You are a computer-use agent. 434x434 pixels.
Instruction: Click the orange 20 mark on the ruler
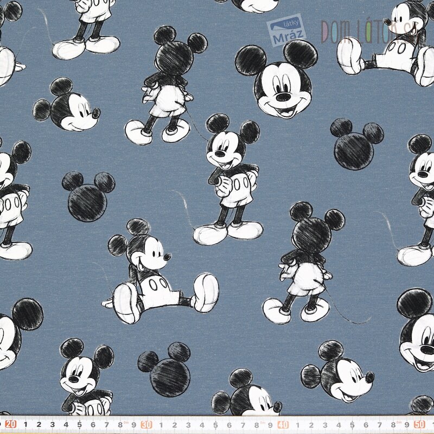(x=11, y=424)
